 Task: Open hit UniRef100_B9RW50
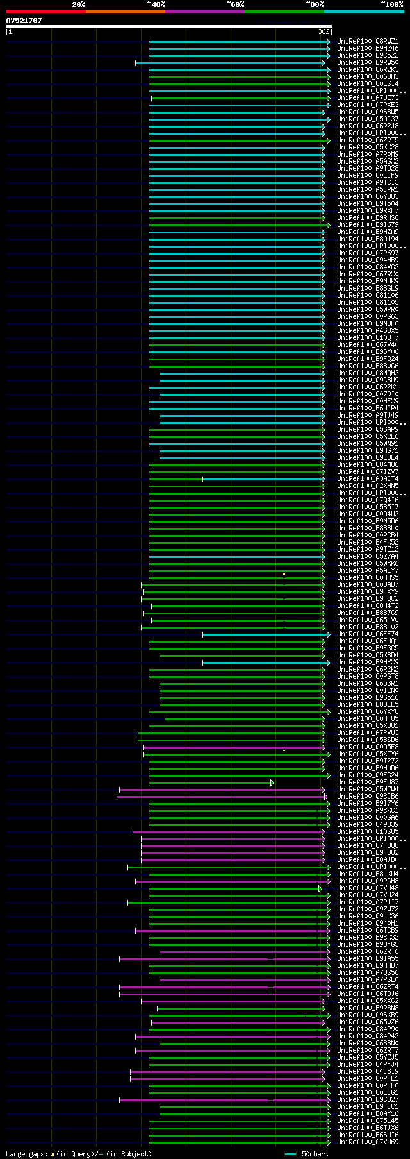click(368, 62)
